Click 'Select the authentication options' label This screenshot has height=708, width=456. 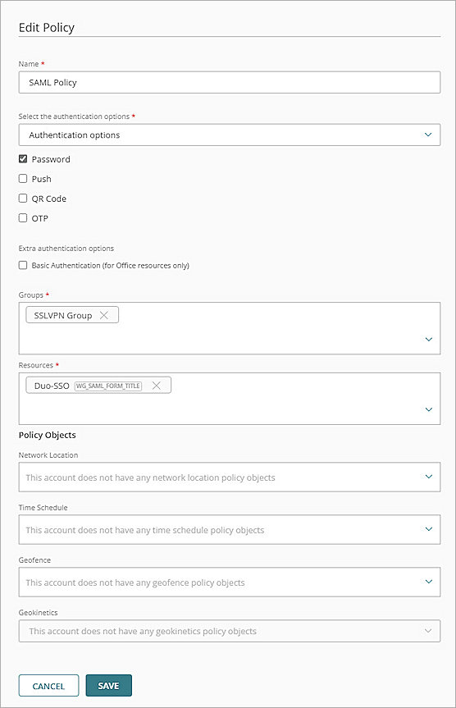[x=74, y=116]
